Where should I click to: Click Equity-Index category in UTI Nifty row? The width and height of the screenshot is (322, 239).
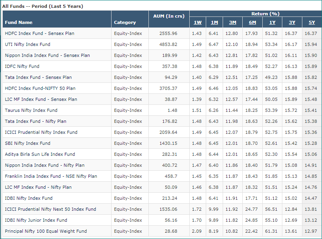128,44
